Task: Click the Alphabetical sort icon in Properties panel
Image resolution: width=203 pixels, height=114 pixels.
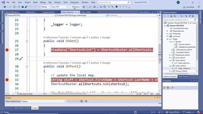Action: [168, 88]
